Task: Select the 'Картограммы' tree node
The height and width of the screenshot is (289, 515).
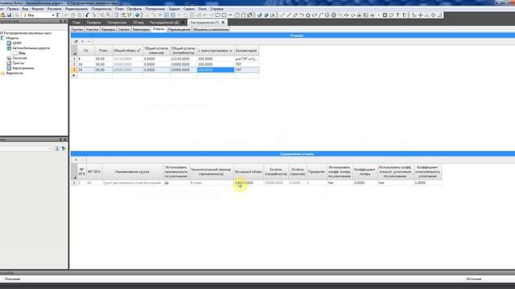Action: pos(23,68)
